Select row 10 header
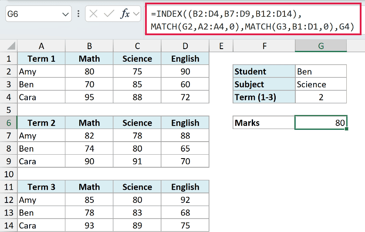365x232 pixels. 9,174
